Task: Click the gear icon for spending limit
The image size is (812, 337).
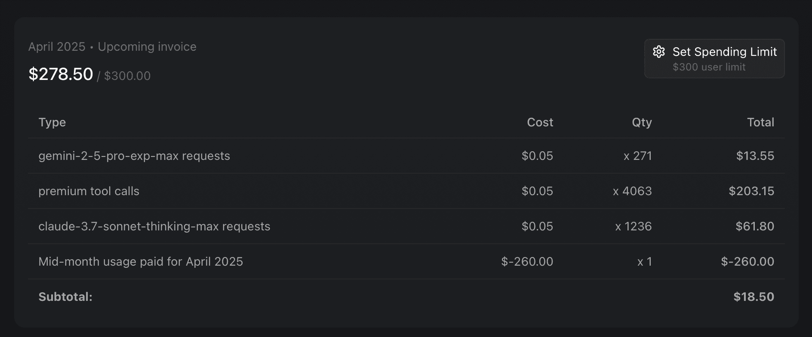Action: click(x=659, y=52)
